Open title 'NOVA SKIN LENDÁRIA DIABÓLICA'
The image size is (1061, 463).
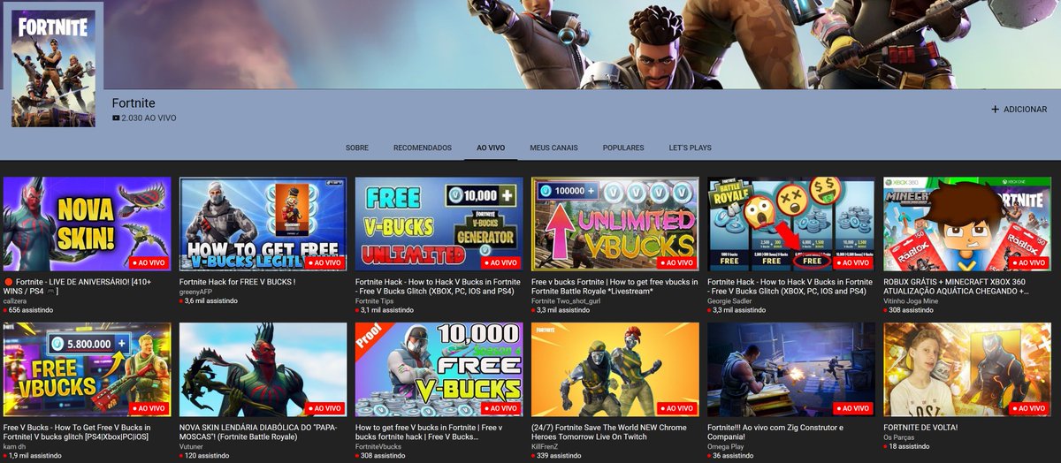[259, 431]
